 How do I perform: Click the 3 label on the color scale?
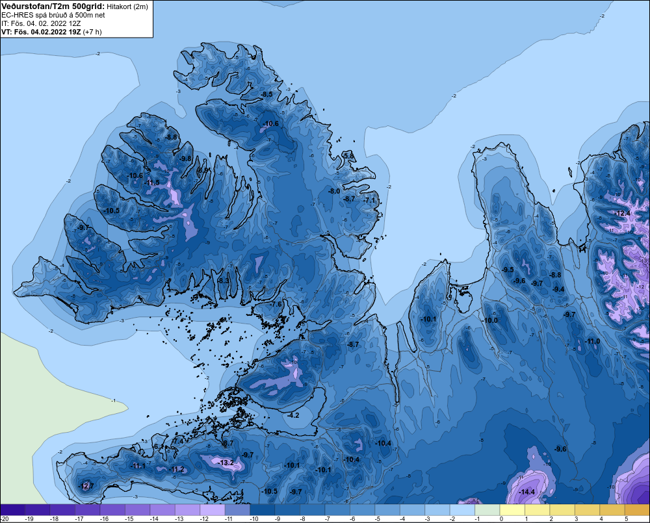point(577,519)
